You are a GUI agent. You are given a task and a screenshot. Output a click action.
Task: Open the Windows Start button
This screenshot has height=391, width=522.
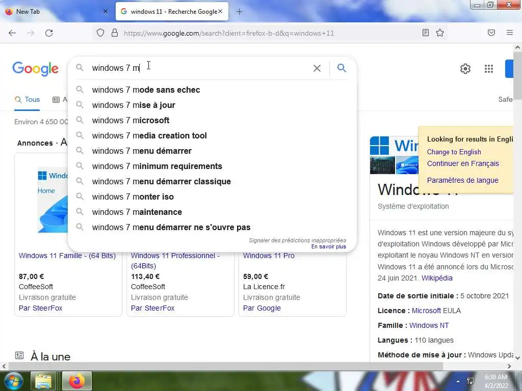pos(13,381)
